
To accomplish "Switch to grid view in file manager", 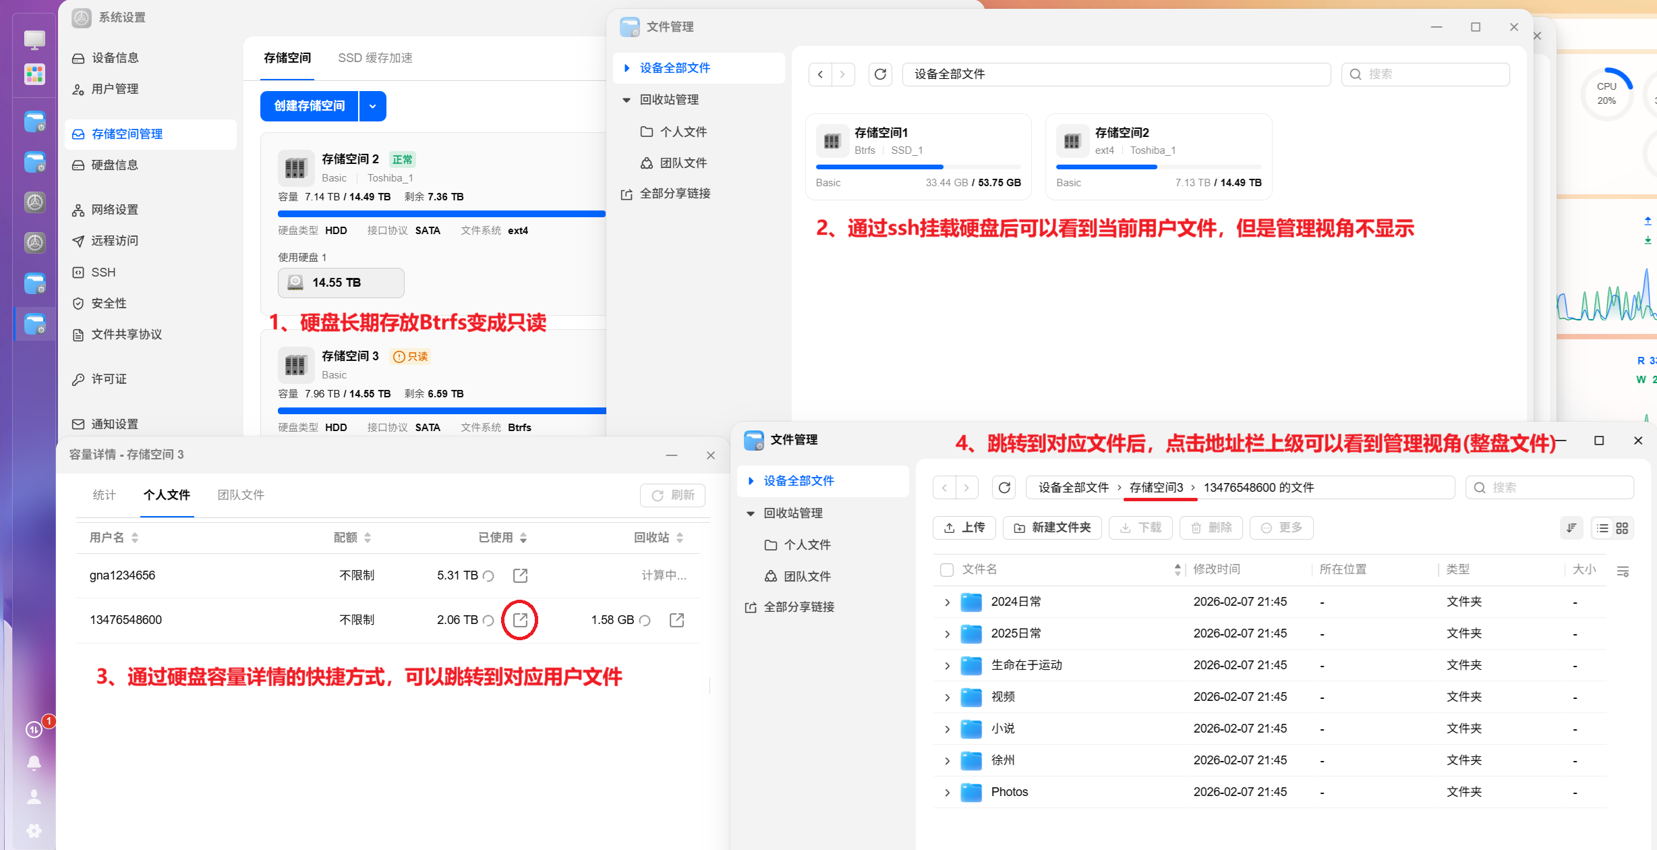I will click(1622, 528).
